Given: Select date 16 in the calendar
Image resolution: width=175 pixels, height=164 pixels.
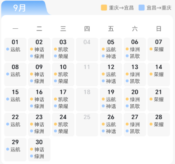Looking at the screenshot, I should (x=39, y=99).
